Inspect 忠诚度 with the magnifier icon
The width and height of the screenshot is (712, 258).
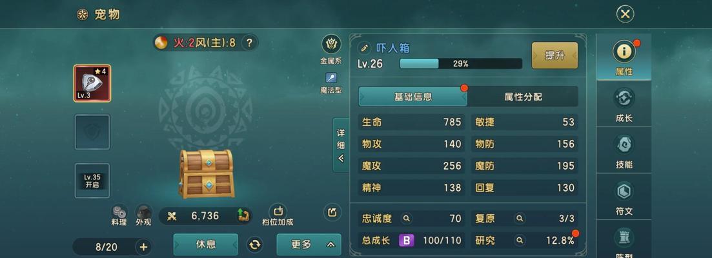coord(407,219)
